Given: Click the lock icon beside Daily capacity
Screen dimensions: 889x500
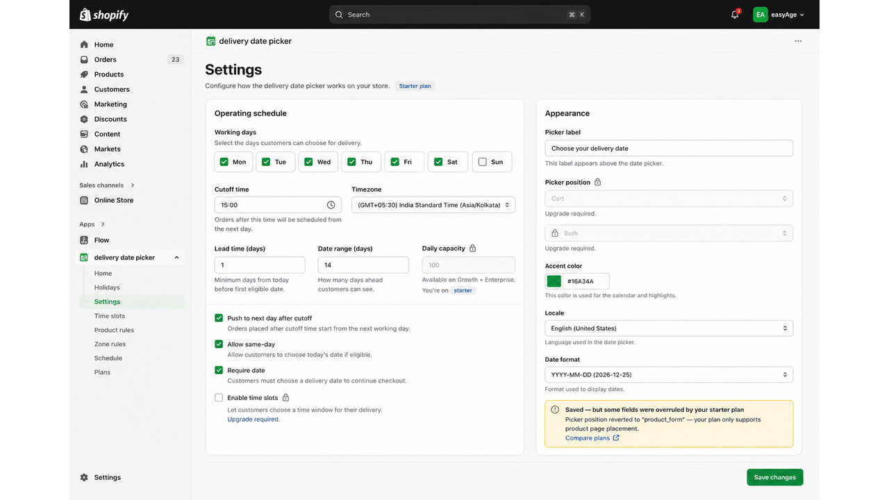Looking at the screenshot, I should [473, 248].
